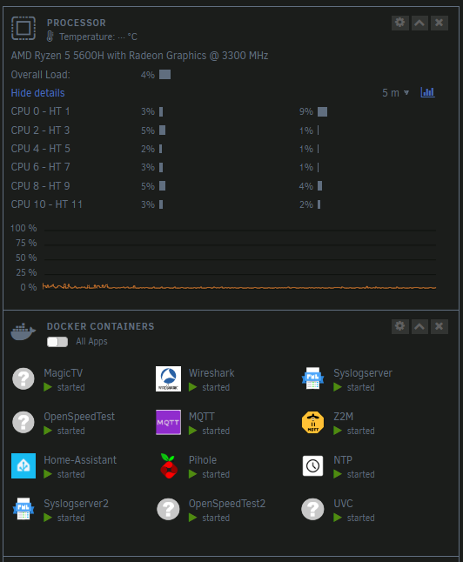463x562 pixels.
Task: Click the 100 % graph axis label
Action: [x=23, y=228]
